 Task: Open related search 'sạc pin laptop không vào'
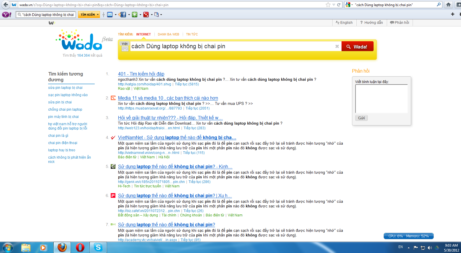point(68,95)
